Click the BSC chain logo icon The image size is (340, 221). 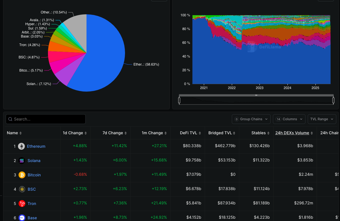tap(23, 189)
